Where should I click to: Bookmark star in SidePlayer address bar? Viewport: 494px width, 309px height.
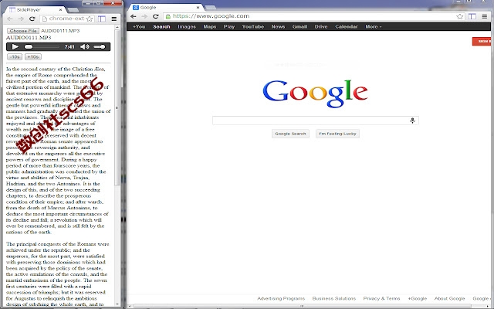click(x=90, y=19)
